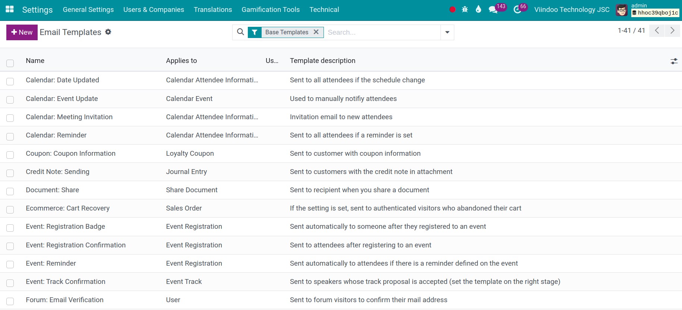Click the 1-41 / 41 pager counter

point(631,31)
